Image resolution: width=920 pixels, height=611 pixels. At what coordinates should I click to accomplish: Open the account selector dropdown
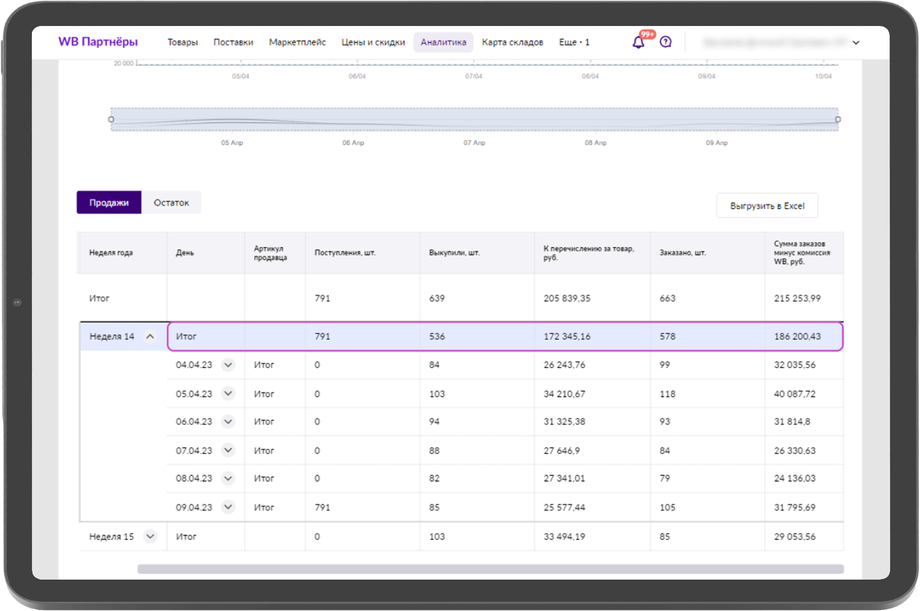tap(856, 42)
